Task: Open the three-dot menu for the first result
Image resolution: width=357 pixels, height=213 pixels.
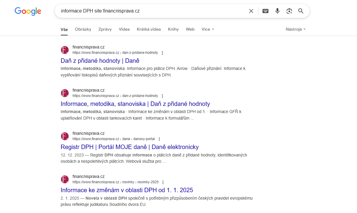Action: point(162,53)
